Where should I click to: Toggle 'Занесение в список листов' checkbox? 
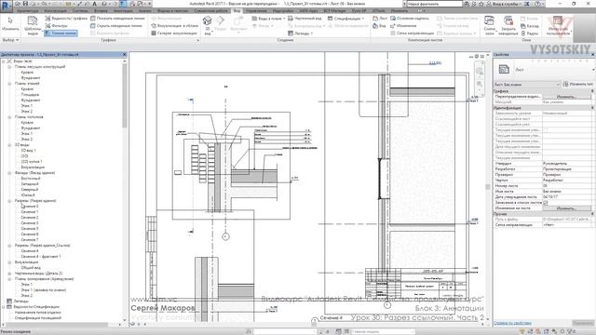click(546, 203)
